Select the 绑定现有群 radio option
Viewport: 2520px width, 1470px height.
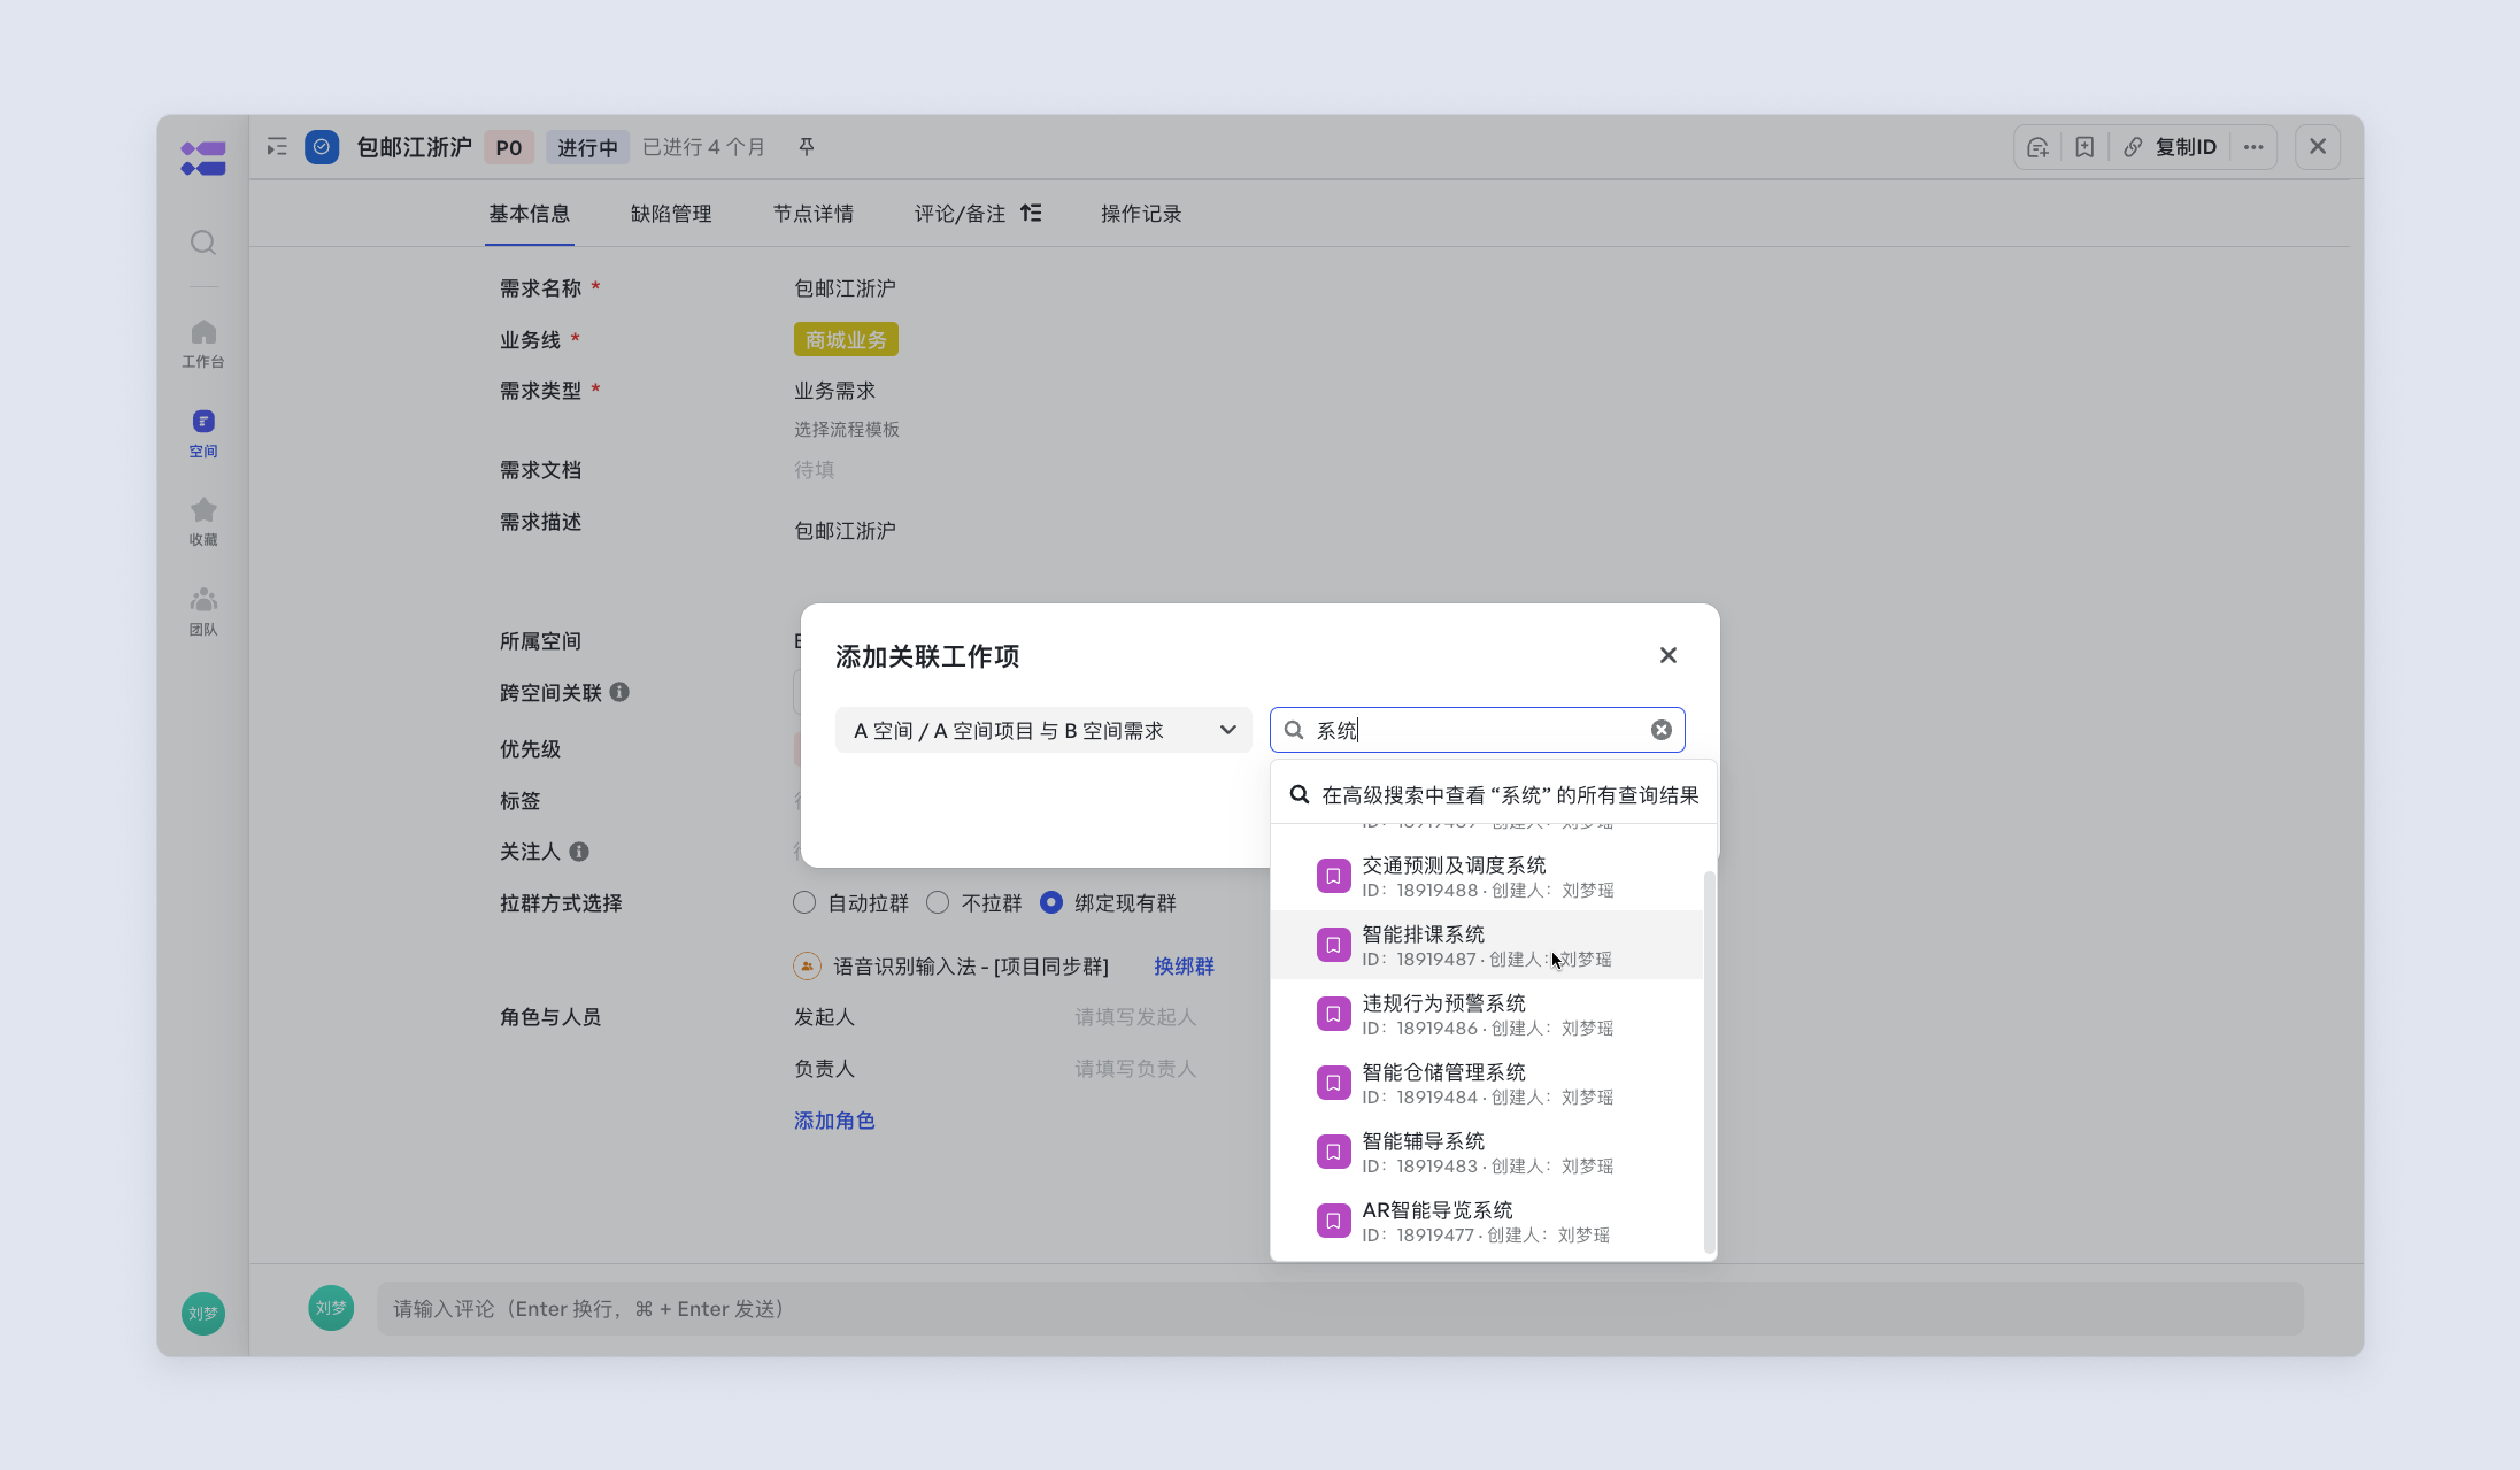pyautogui.click(x=1050, y=902)
